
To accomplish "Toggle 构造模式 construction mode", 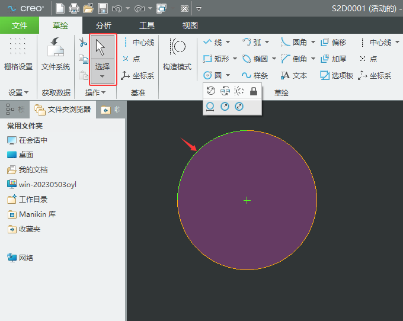I will (177, 54).
